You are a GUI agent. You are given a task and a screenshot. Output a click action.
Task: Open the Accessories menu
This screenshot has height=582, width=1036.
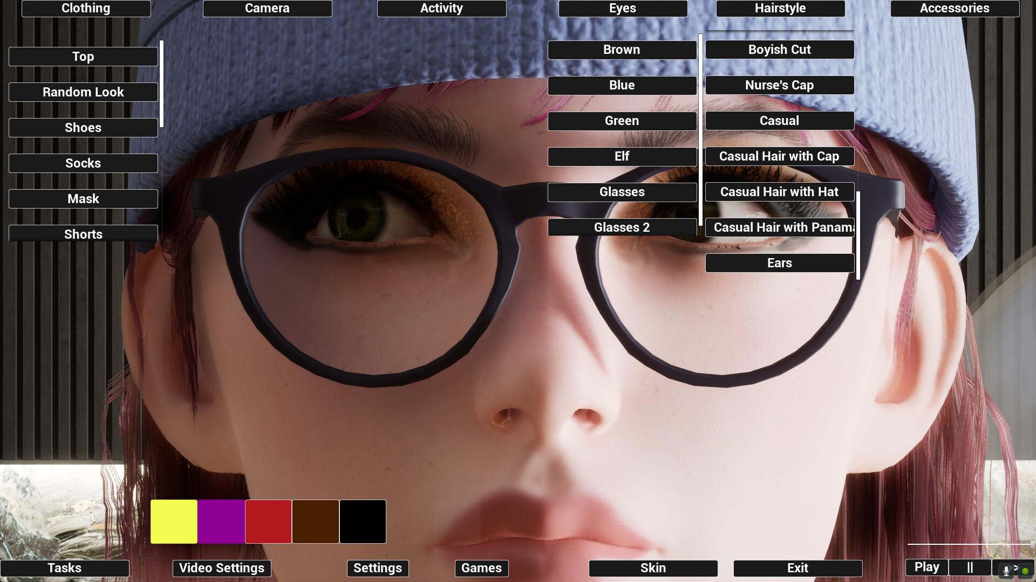click(x=954, y=8)
